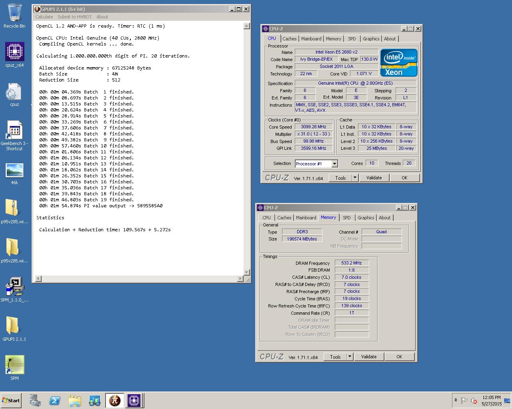Open the Calculate menu in GPUPI
The width and height of the screenshot is (512, 409).
tap(44, 17)
